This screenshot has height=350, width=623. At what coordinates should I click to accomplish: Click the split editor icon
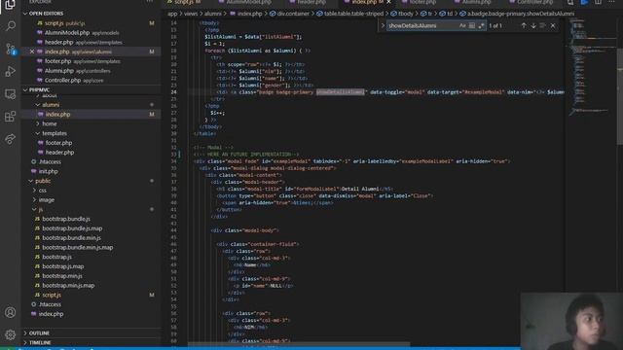coord(598,2)
